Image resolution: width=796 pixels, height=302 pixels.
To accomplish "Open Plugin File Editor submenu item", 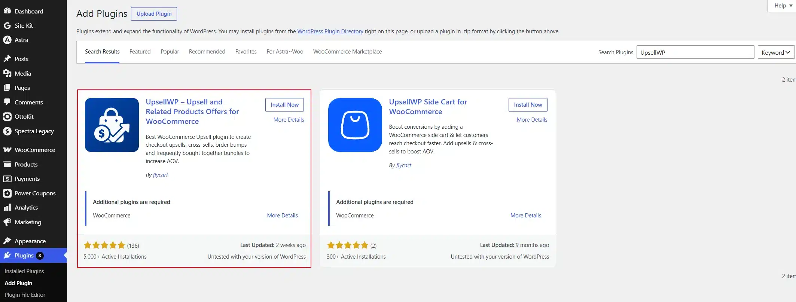I will 25,295.
